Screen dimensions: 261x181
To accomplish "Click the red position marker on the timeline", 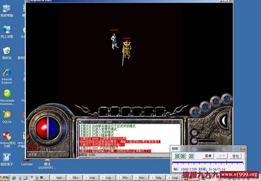I will point(227,162).
